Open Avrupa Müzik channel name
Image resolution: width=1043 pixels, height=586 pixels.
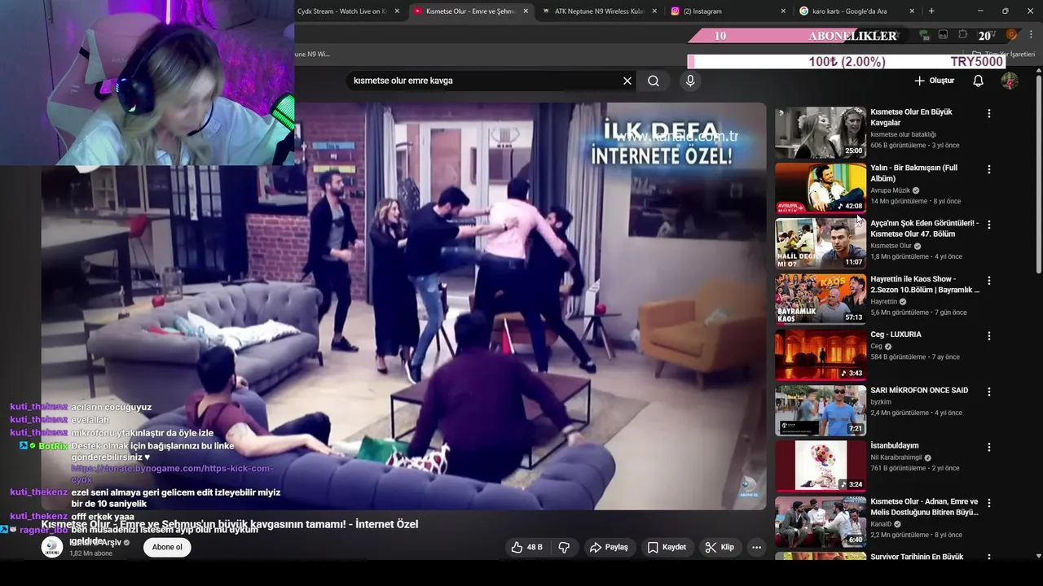[890, 190]
